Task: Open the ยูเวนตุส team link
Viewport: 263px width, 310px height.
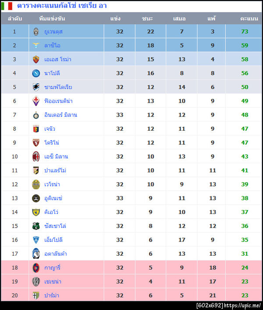Action: (53, 32)
